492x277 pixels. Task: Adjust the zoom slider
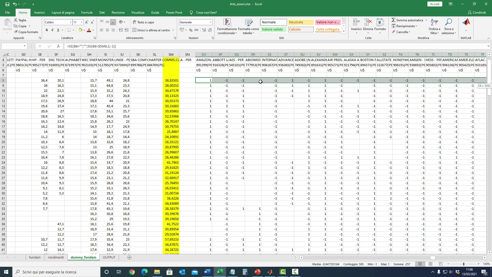463,264
